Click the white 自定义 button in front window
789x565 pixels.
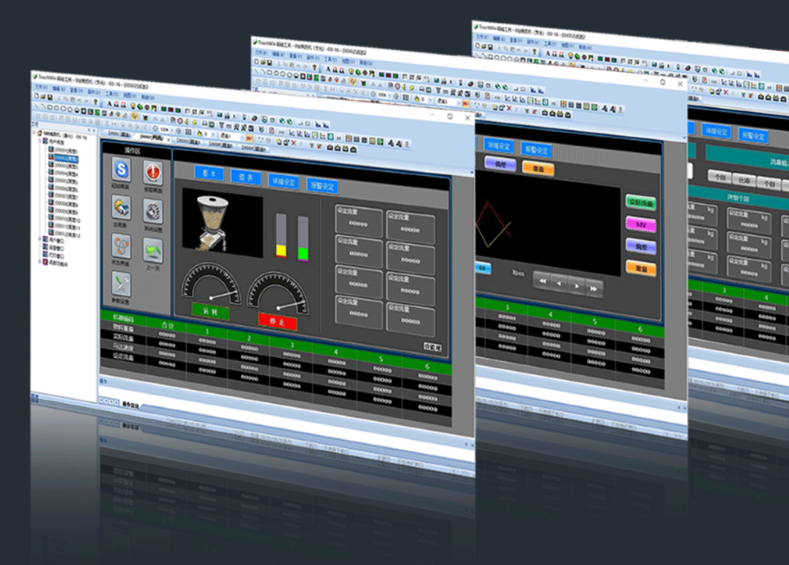click(432, 346)
